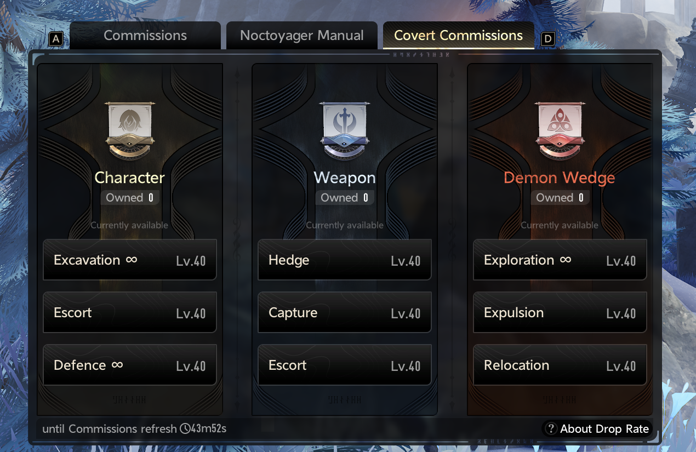Open the Exploration endless commission
This screenshot has width=696, height=452.
560,260
